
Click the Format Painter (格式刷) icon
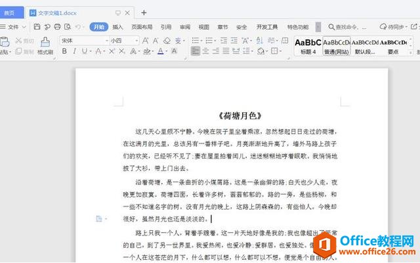tap(45, 45)
